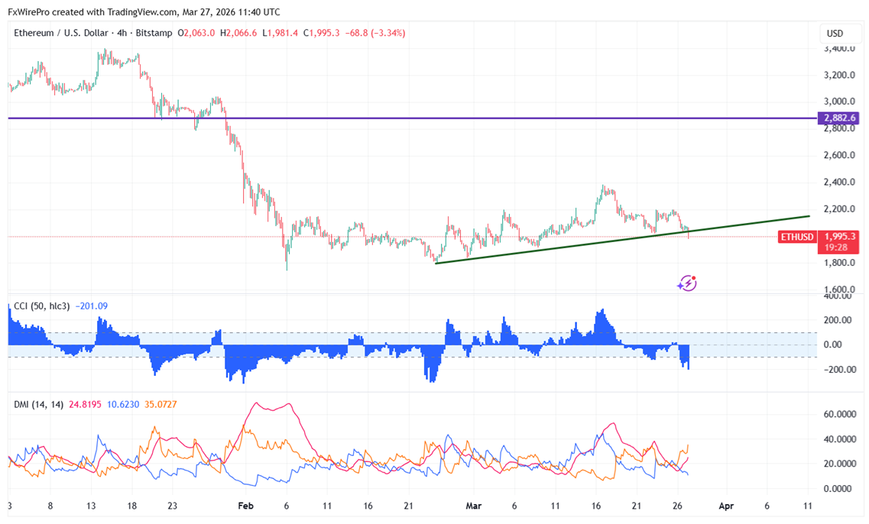Click the open price O2,063.0

pos(196,33)
